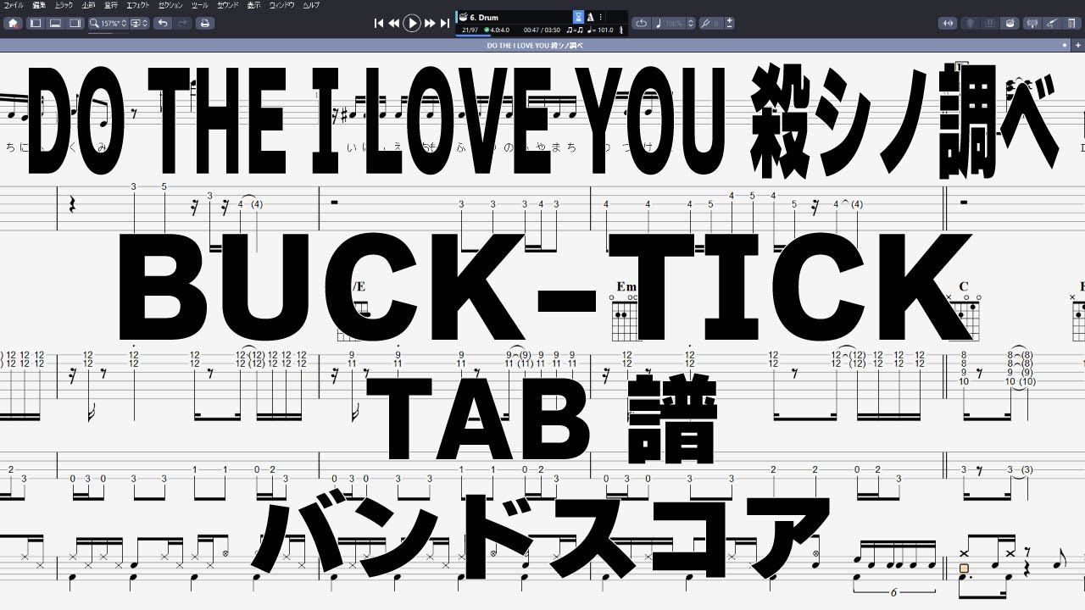This screenshot has width=1085, height=610.
Task: Open the 6. Drum track selector
Action: 483,15
